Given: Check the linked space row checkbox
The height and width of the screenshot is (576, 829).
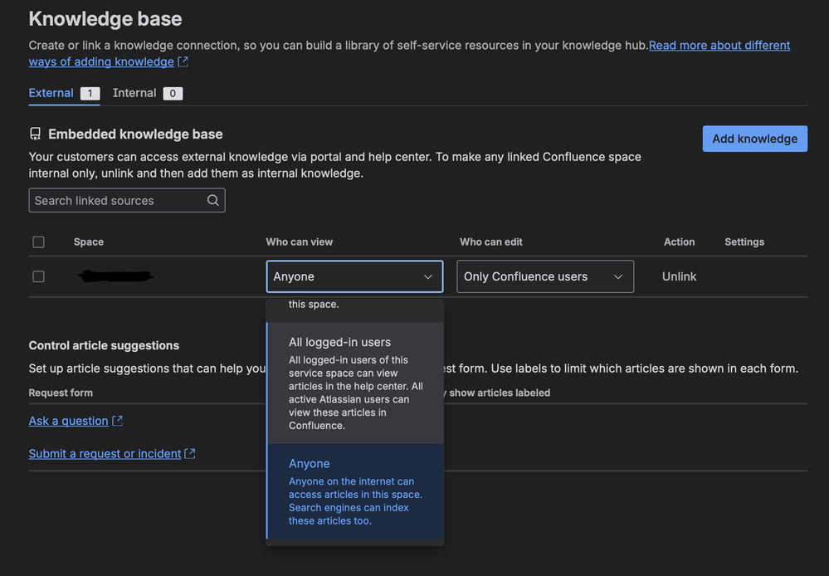Looking at the screenshot, I should tap(38, 276).
